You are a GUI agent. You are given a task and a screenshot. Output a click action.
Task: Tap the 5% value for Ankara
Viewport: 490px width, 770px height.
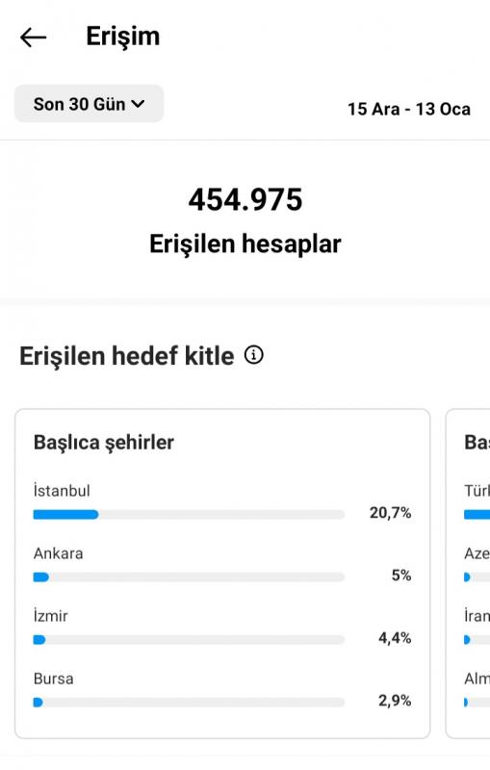[401, 575]
